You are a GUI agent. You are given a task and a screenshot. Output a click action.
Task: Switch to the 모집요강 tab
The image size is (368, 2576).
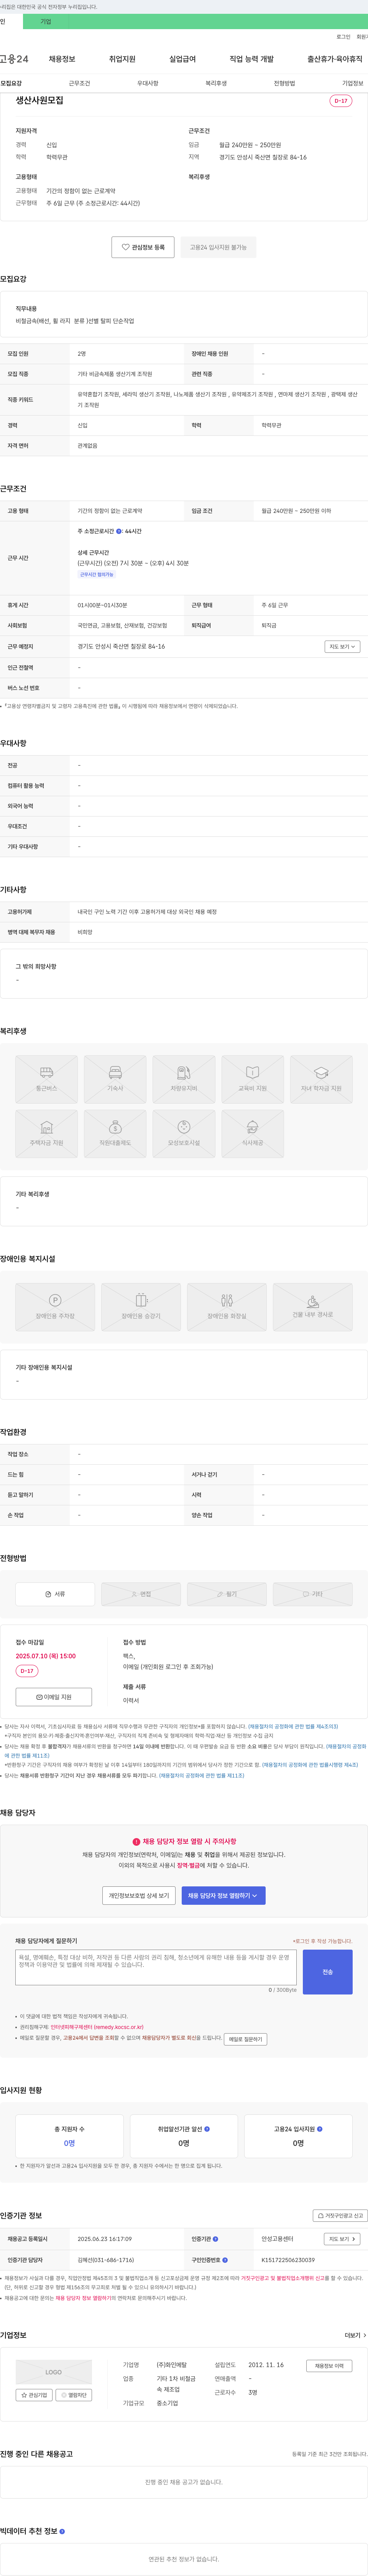click(11, 83)
